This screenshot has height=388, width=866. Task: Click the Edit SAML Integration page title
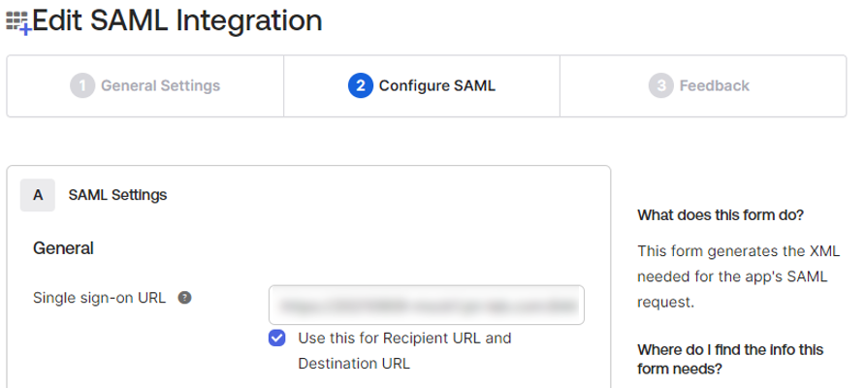tap(177, 20)
